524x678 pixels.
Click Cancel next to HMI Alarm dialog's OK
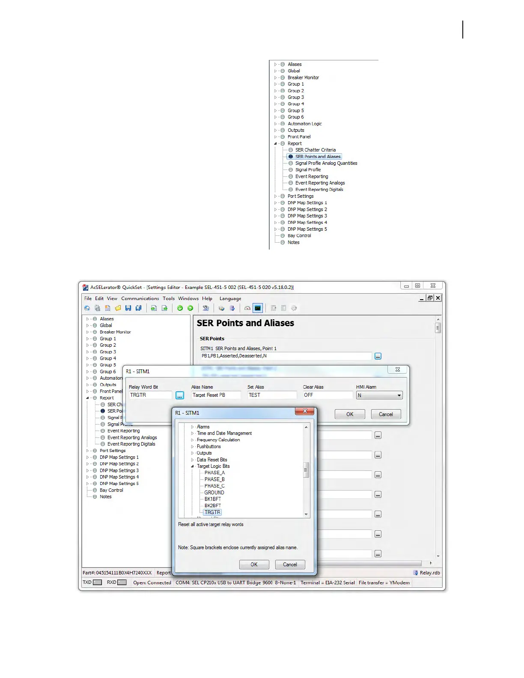pos(386,414)
